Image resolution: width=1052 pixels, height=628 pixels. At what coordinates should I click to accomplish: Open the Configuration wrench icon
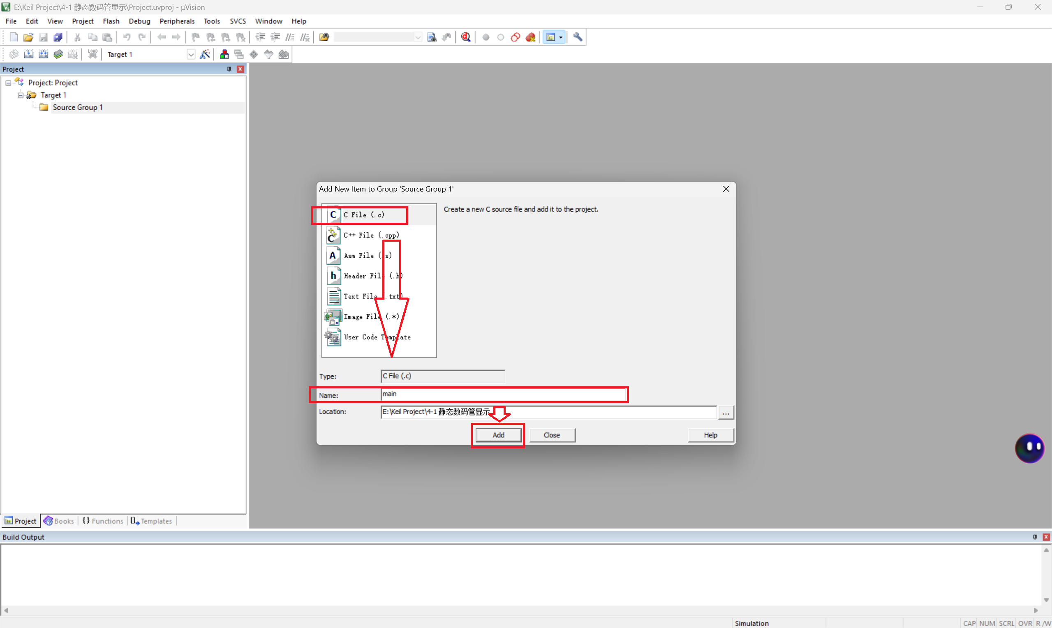pos(578,37)
